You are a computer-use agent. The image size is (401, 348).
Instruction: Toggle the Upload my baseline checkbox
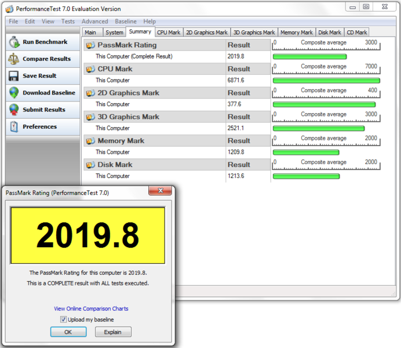[63, 320]
